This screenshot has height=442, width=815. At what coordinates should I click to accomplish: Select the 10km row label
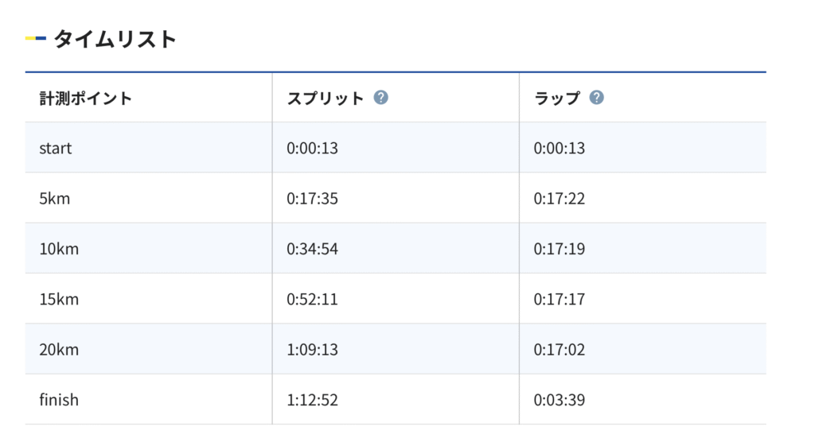[x=59, y=249]
